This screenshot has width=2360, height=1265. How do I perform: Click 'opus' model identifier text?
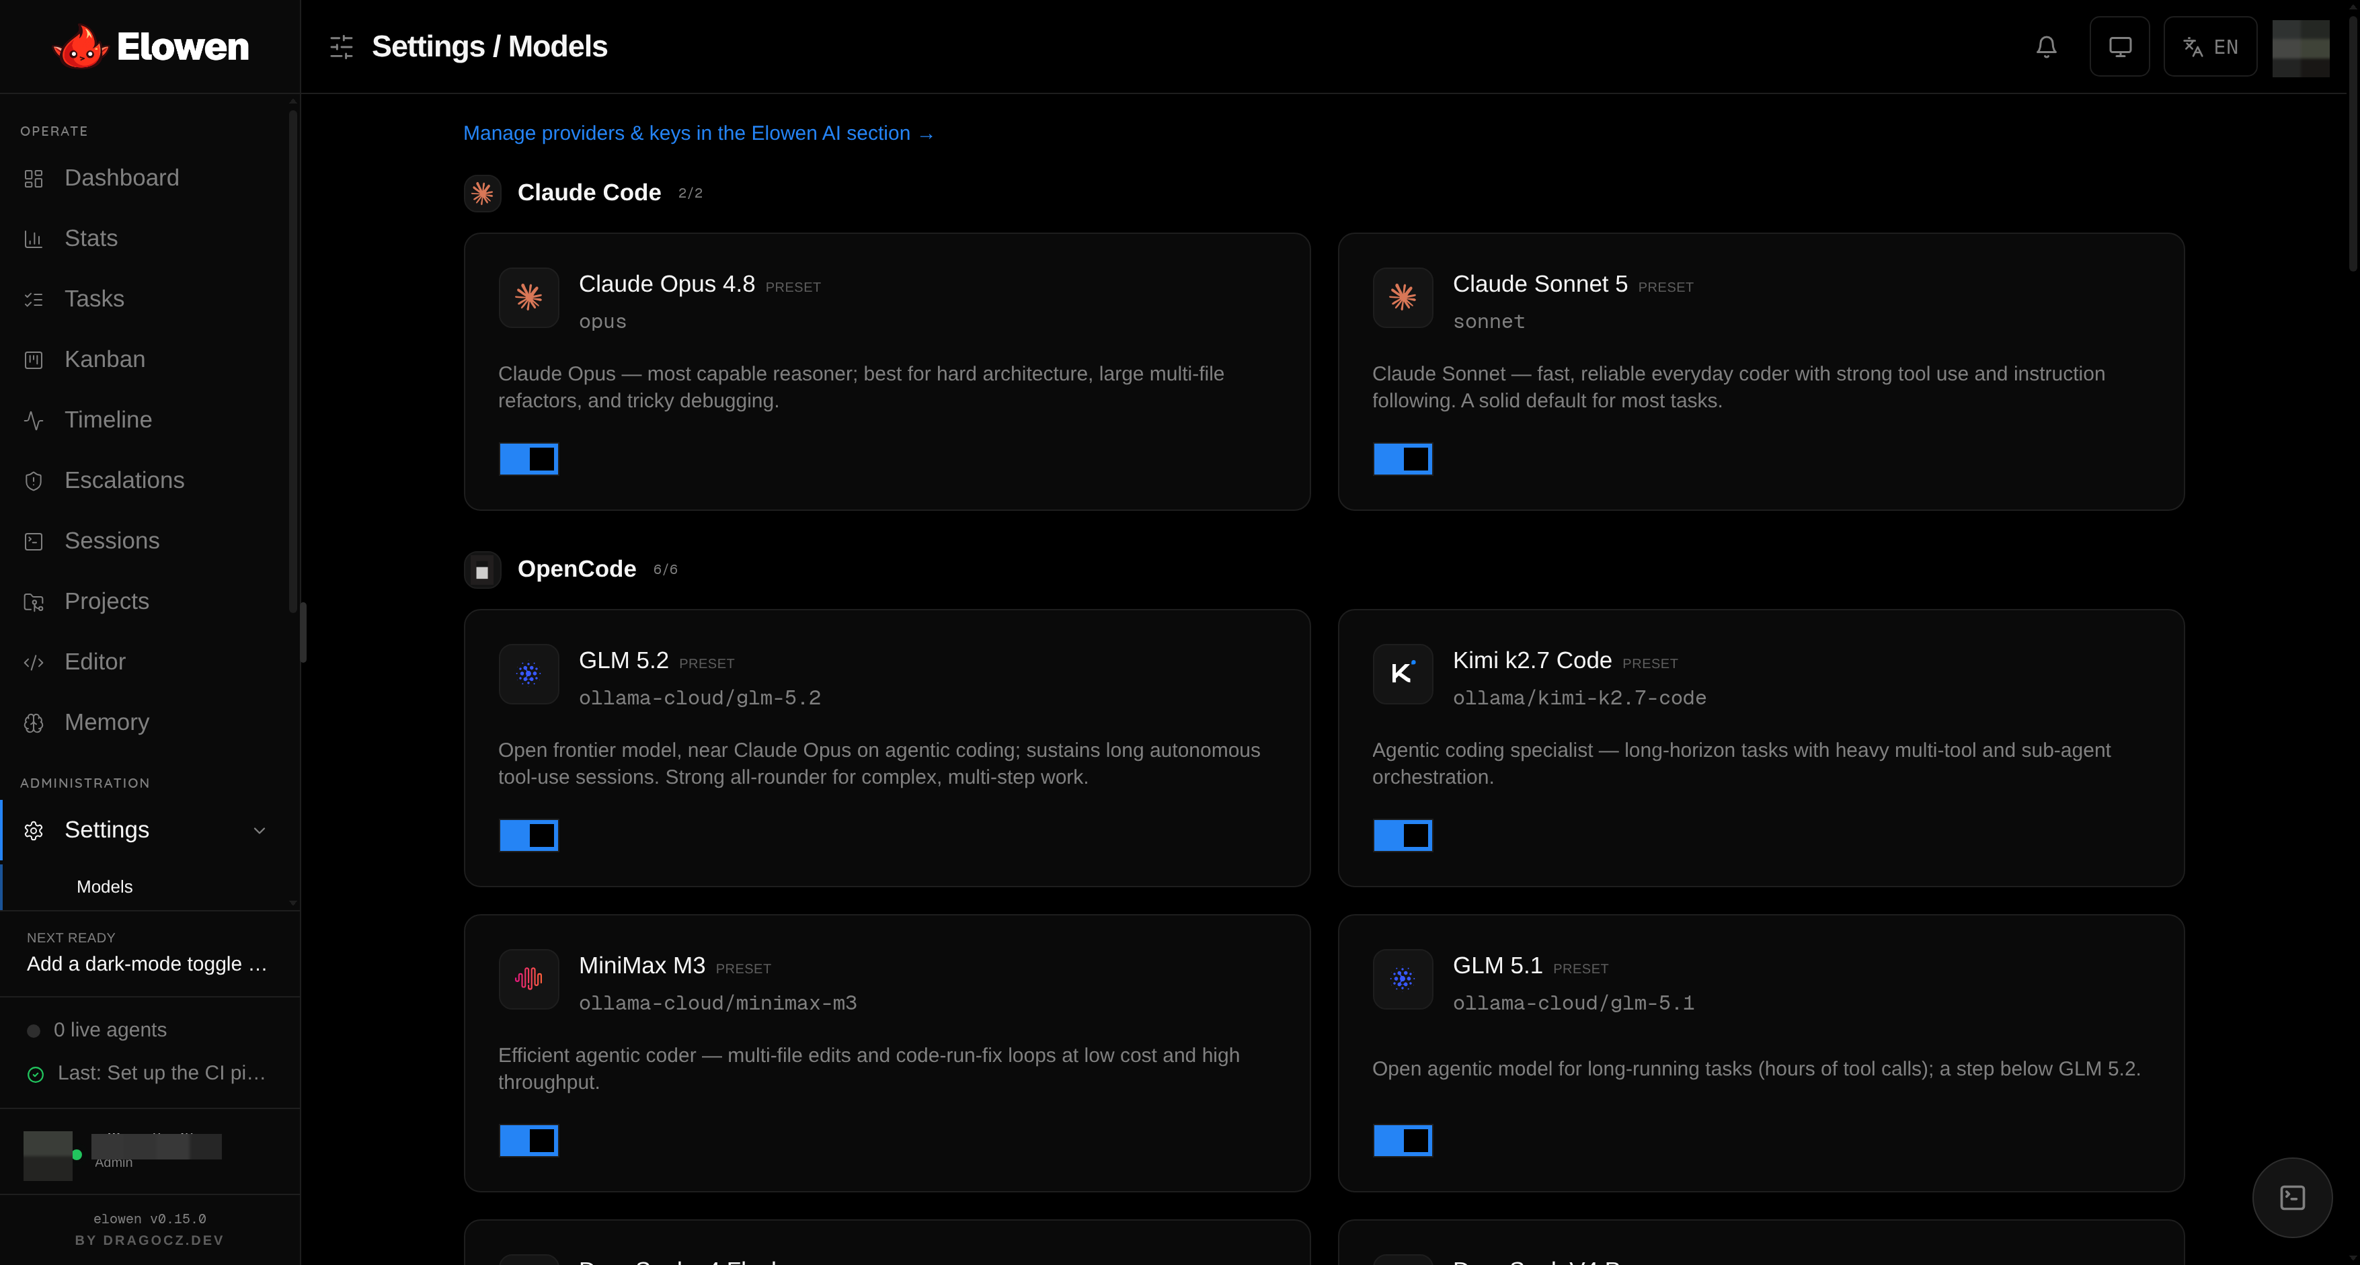pos(602,321)
